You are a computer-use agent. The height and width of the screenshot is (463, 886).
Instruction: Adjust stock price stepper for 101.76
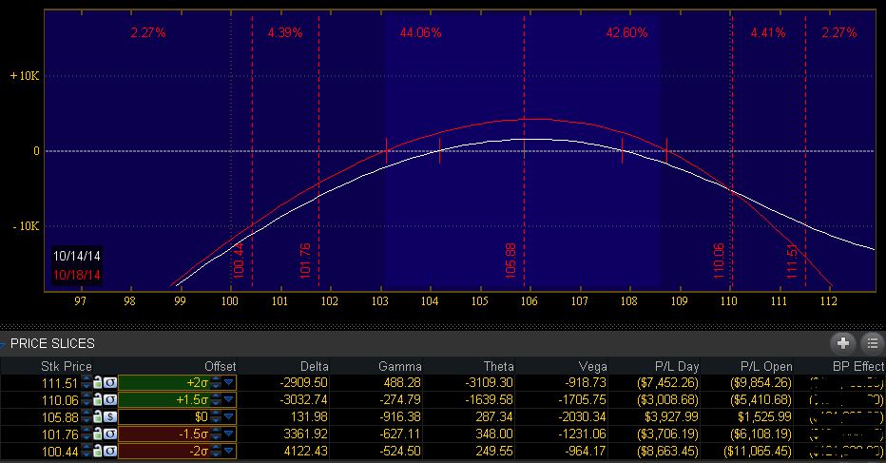coord(86,434)
